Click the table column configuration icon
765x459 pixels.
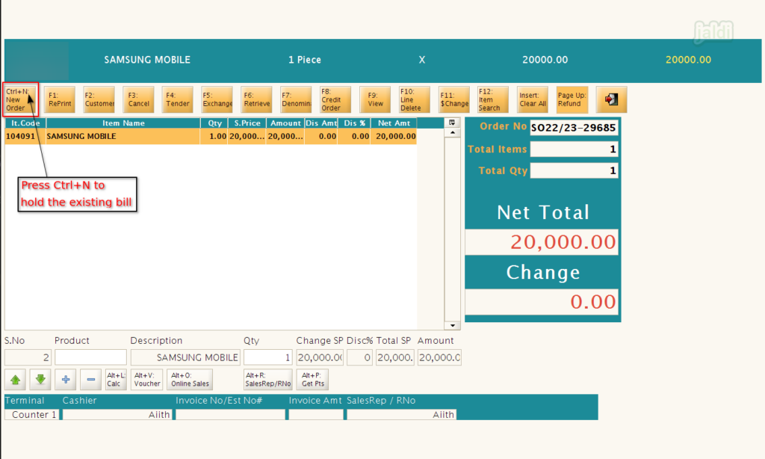tap(452, 123)
